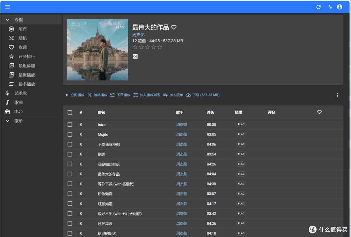Click the heart column header icon

click(319, 112)
